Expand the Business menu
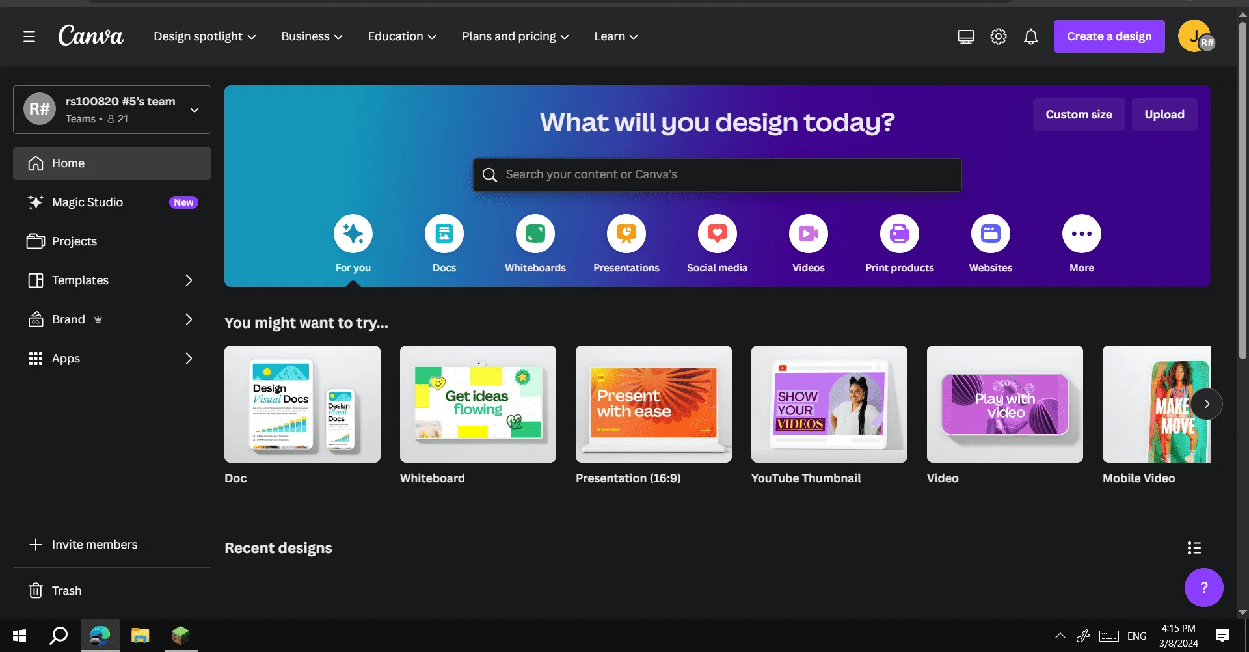This screenshot has height=652, width=1249. 312,36
